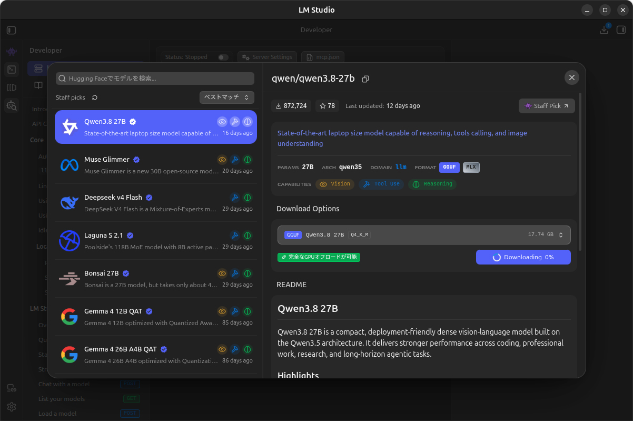Click the Downloading 0% progress button
The image size is (633, 421).
tap(523, 257)
